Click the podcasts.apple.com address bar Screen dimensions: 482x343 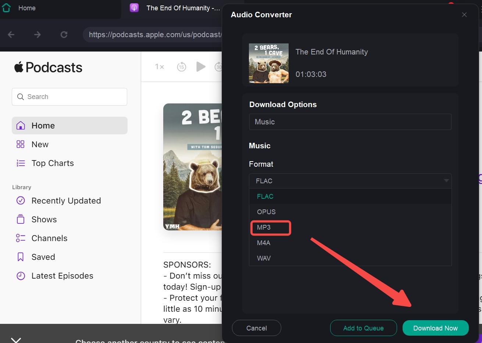click(153, 35)
